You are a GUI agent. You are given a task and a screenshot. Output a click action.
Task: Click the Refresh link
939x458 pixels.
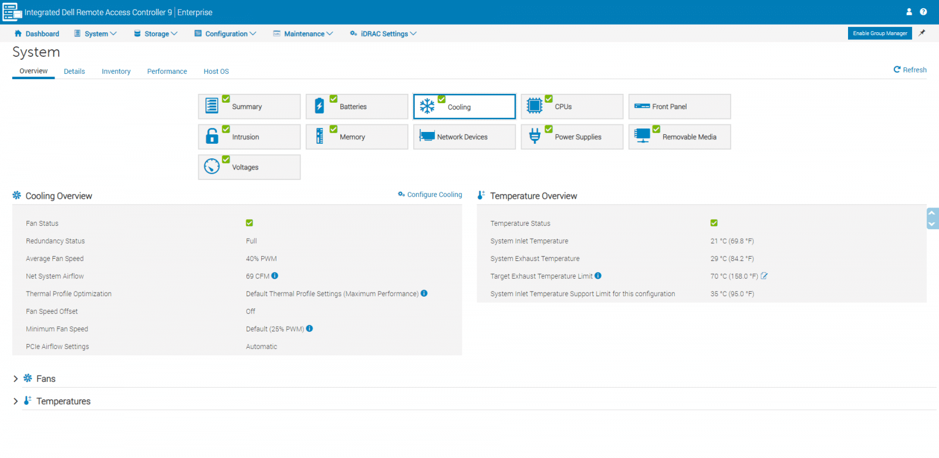(x=910, y=70)
